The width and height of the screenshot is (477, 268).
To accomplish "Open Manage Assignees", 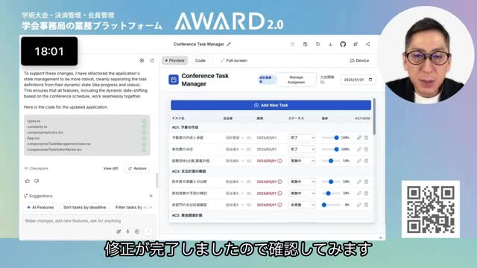I will click(296, 80).
